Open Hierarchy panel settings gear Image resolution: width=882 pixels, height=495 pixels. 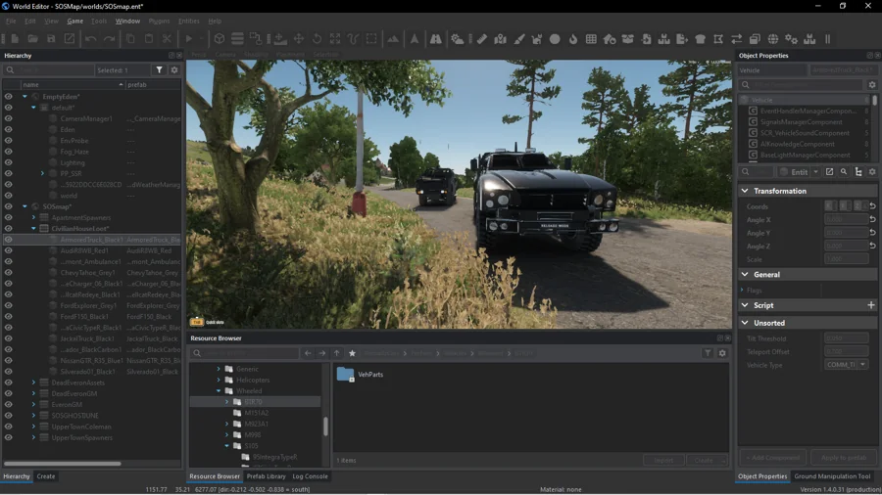point(174,70)
